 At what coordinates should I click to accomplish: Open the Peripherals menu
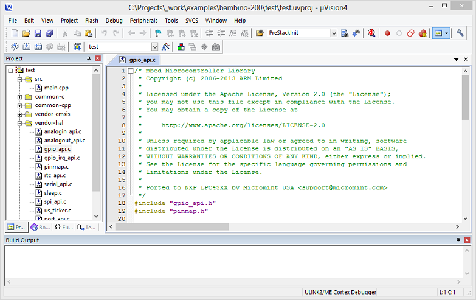(143, 21)
